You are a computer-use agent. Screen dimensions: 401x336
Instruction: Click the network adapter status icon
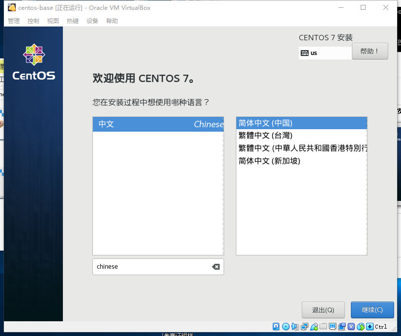304,327
